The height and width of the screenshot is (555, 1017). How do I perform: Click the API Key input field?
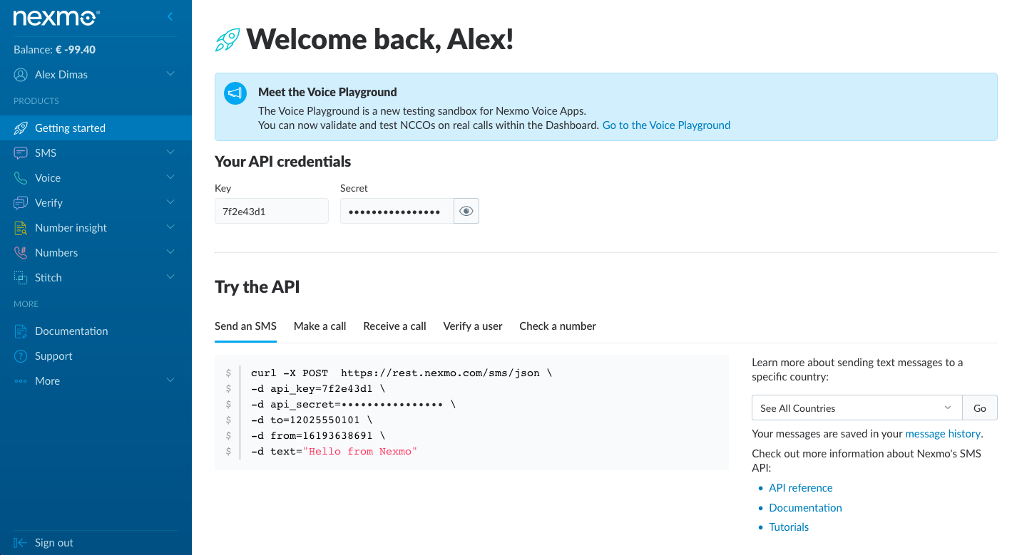[x=271, y=212]
